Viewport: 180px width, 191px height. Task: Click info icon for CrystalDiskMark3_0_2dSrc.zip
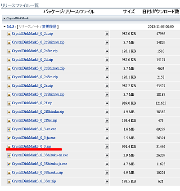click(x=107, y=77)
